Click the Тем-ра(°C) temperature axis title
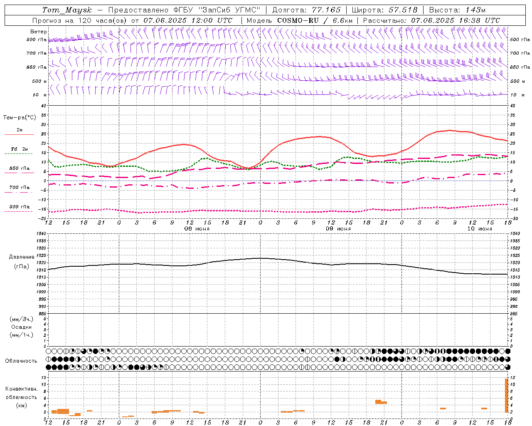 [x=20, y=118]
